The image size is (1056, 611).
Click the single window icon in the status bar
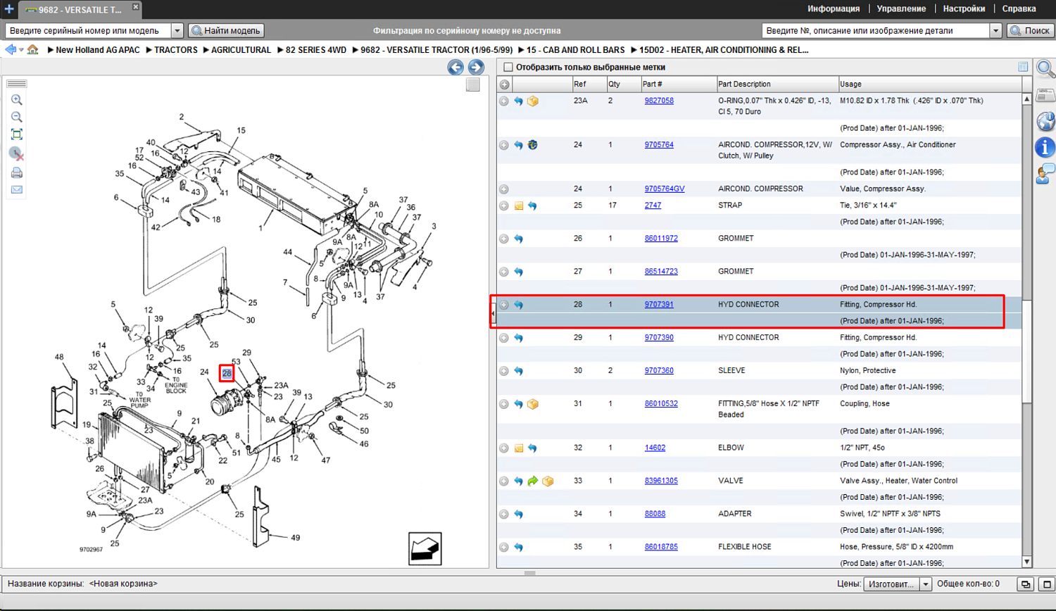coord(1047,584)
